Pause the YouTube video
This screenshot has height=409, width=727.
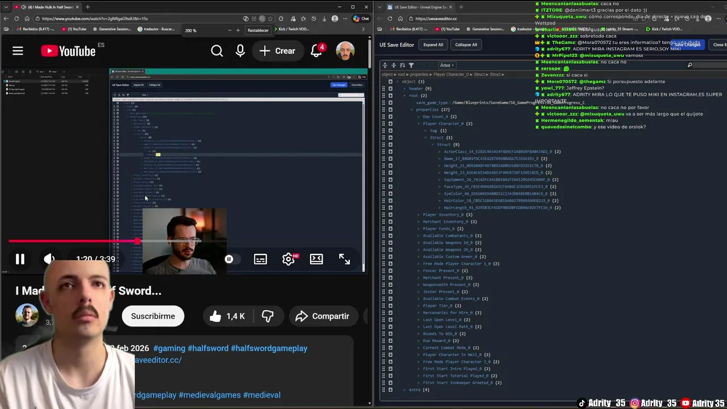(x=20, y=259)
